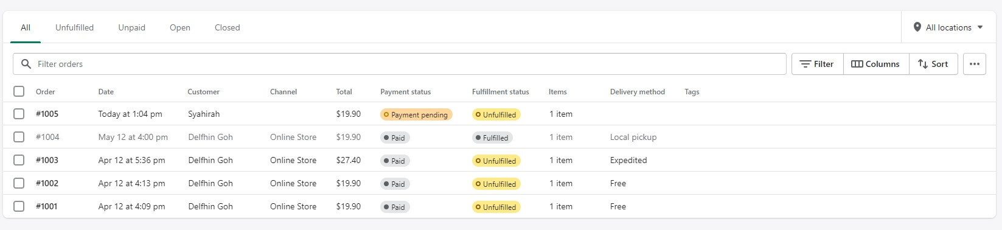The image size is (1002, 230).
Task: Click customer name Syahirah
Action: [x=204, y=114]
